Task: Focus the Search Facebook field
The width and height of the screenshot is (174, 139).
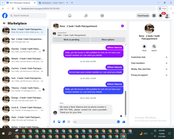Action: click(x=28, y=16)
